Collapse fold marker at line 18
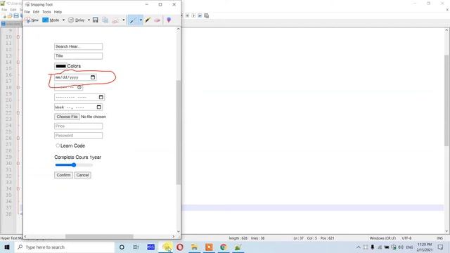The width and height of the screenshot is (450, 253). click(x=18, y=87)
